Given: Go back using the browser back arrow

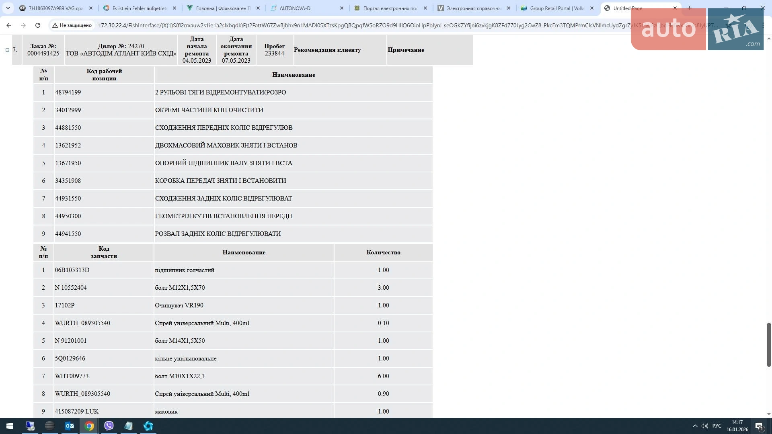Looking at the screenshot, I should 9,25.
